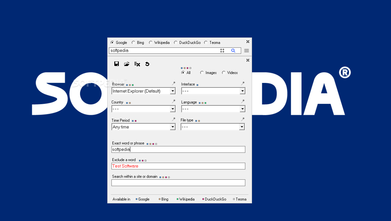This screenshot has height=221, width=391.
Task: Click the "Exact word or phrase" label
Action: pyautogui.click(x=128, y=143)
